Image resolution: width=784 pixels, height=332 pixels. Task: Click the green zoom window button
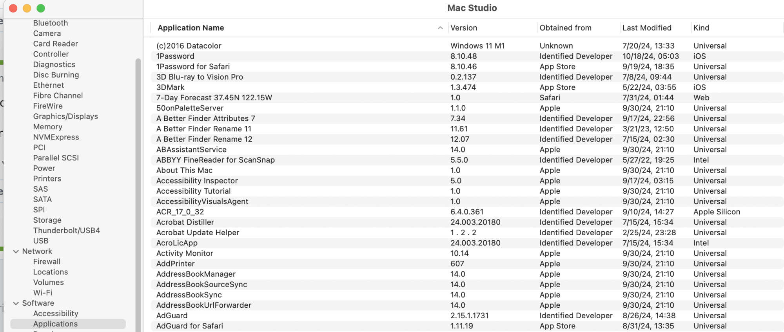[41, 8]
